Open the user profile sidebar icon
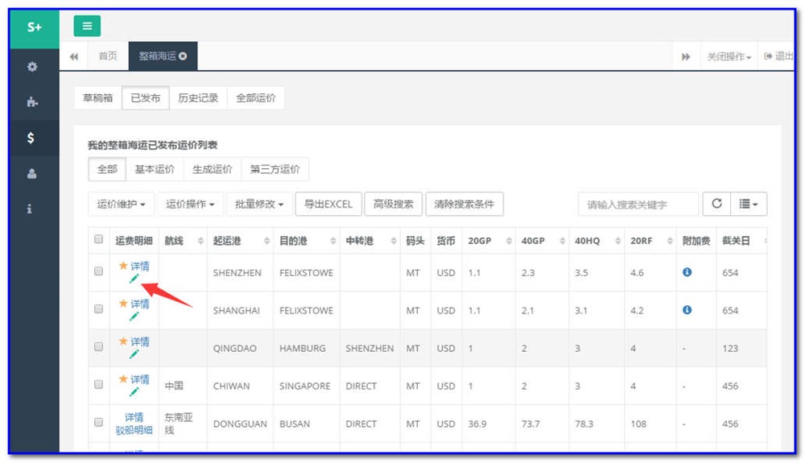Image resolution: width=805 pixels, height=463 pixels. click(32, 173)
